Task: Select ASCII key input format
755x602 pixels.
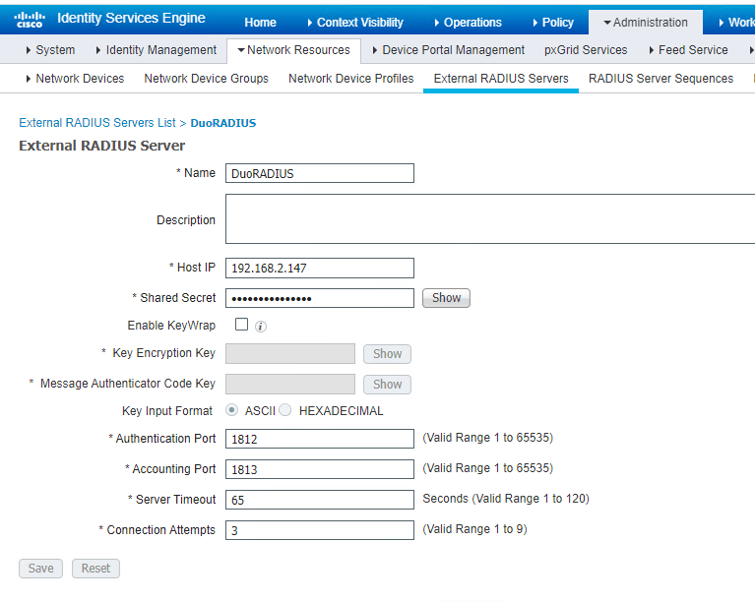Action: click(x=232, y=410)
